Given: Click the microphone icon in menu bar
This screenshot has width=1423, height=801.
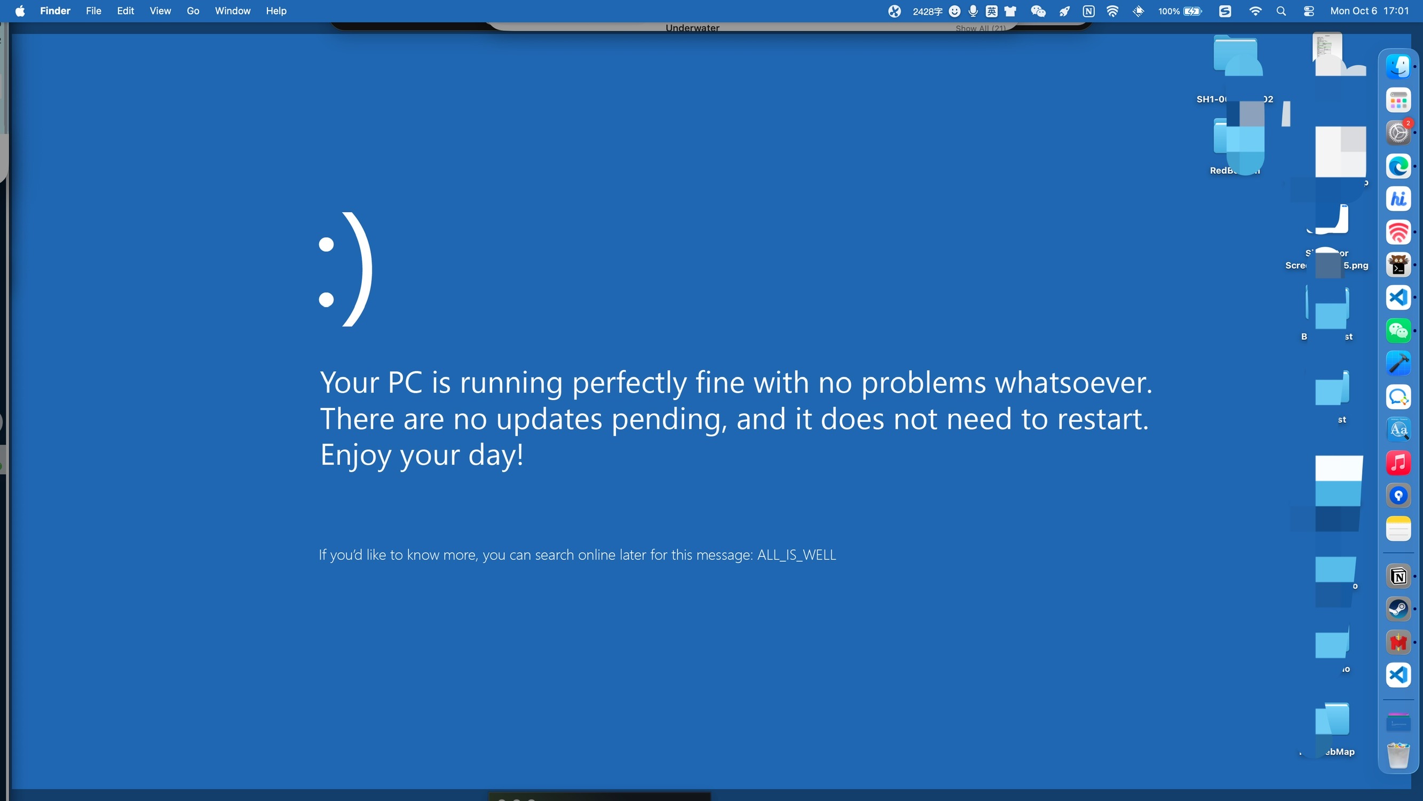Looking at the screenshot, I should (974, 11).
